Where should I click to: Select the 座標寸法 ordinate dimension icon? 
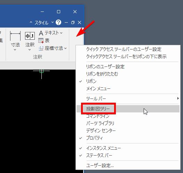pos(41,48)
